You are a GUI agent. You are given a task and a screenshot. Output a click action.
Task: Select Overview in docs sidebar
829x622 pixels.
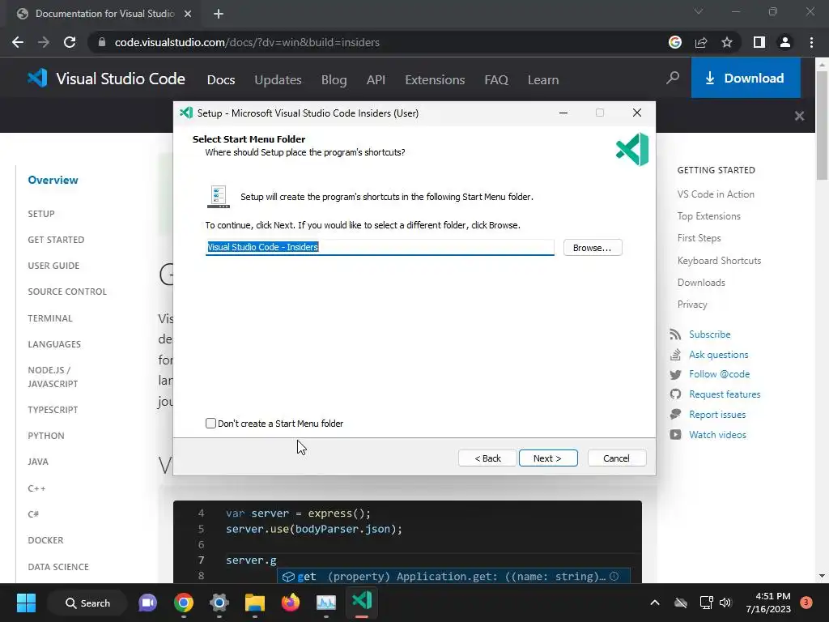pos(53,180)
